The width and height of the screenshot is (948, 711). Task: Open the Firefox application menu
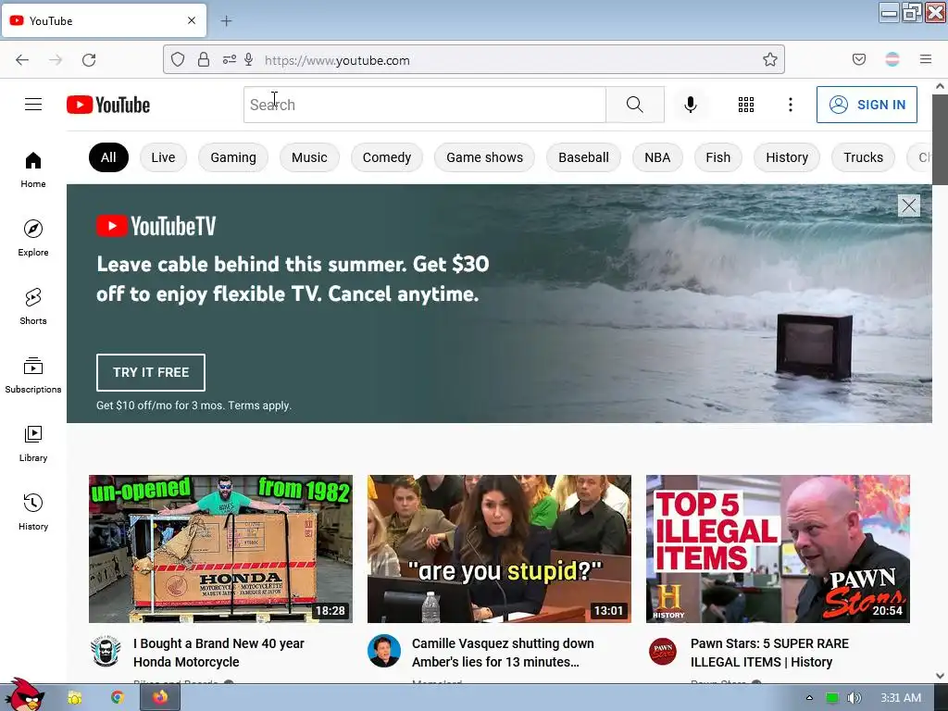pos(926,59)
